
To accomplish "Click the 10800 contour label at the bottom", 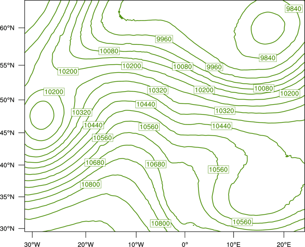I will [x=161, y=223].
